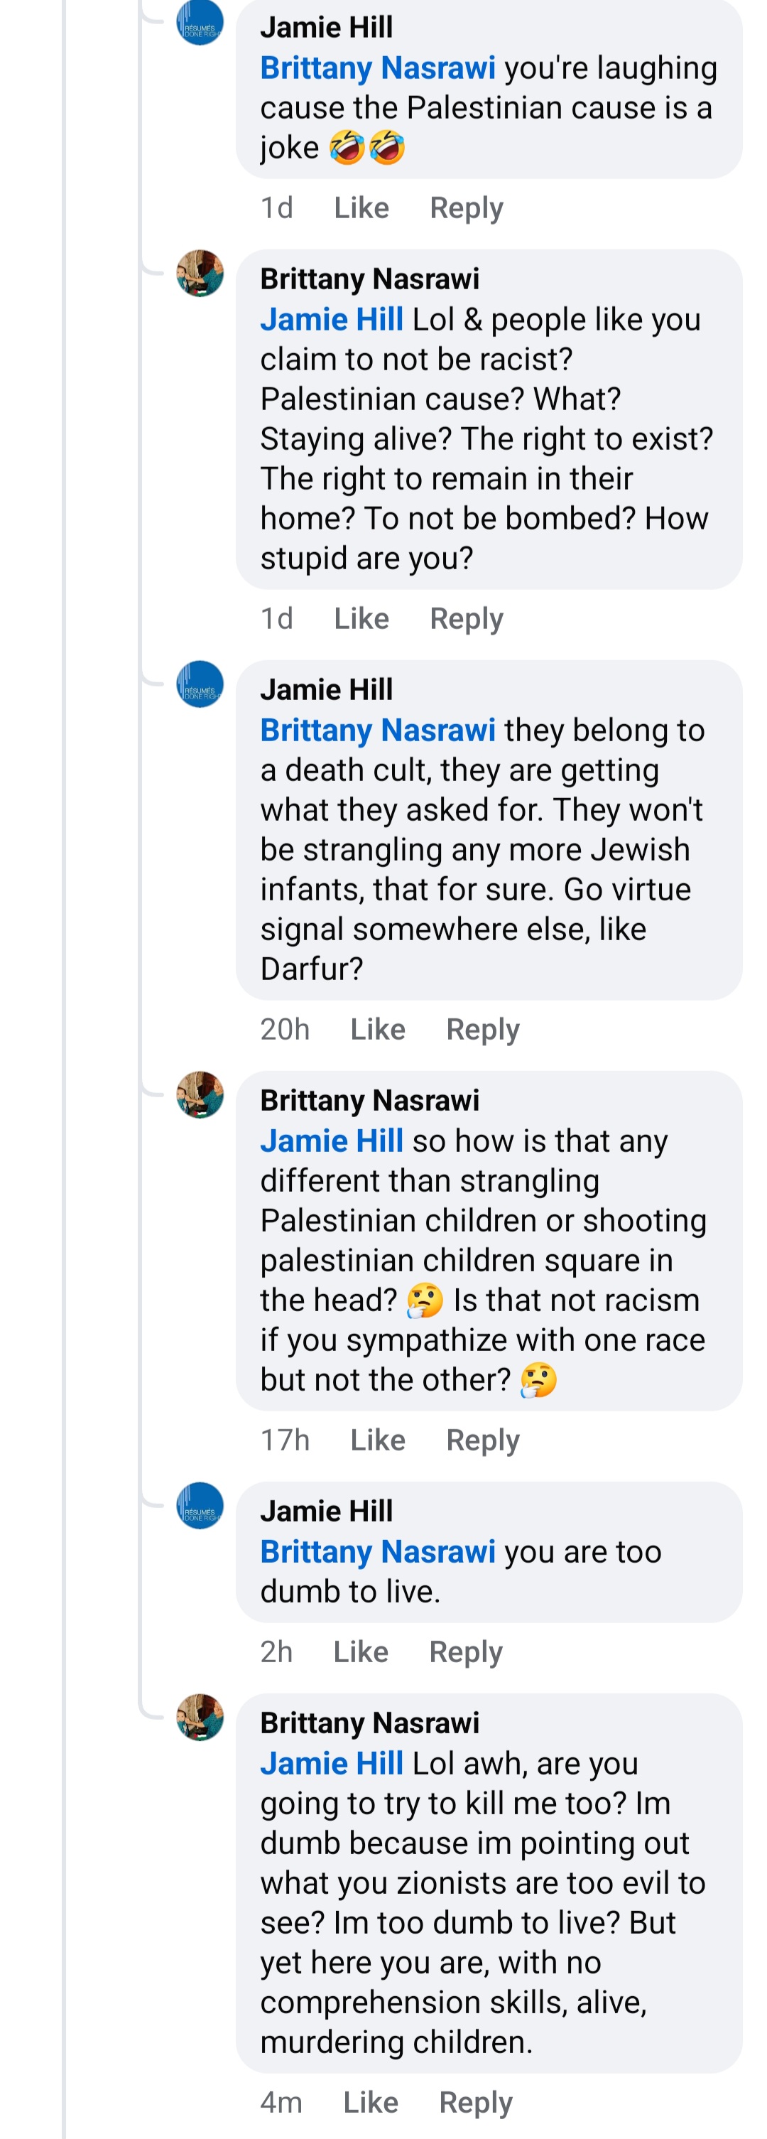The image size is (767, 2139).
Task: Reply to the comment posted 20h ago
Action: point(482,1030)
